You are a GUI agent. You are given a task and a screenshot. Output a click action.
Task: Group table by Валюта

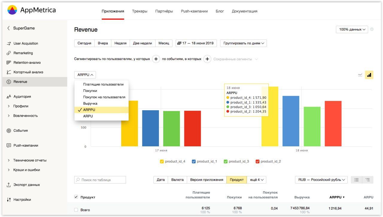[178, 180]
